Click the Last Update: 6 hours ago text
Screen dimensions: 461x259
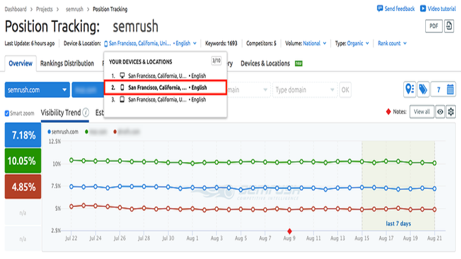(30, 44)
